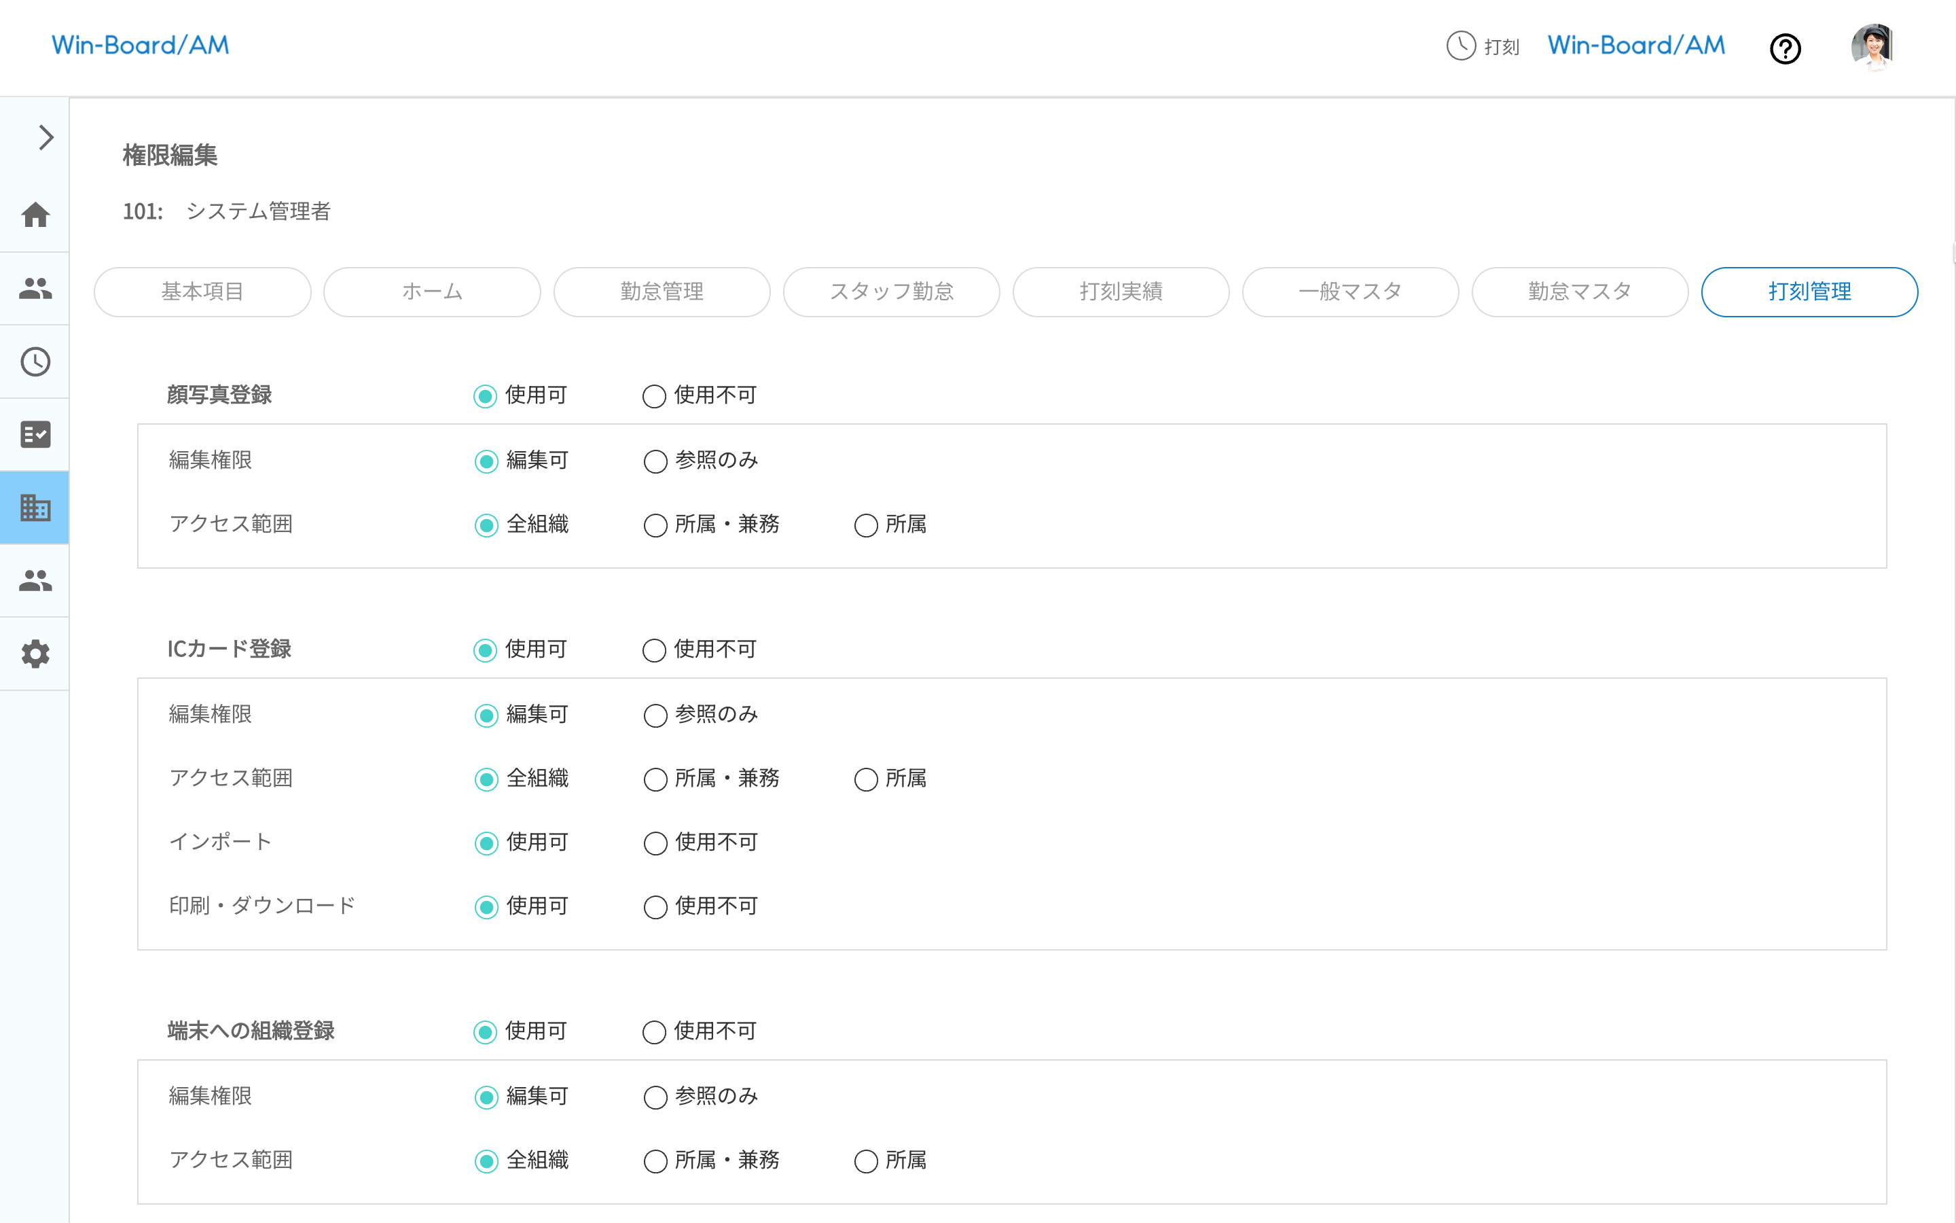This screenshot has width=1956, height=1223.
Task: Click the lower people group sidebar icon
Action: pos(35,581)
